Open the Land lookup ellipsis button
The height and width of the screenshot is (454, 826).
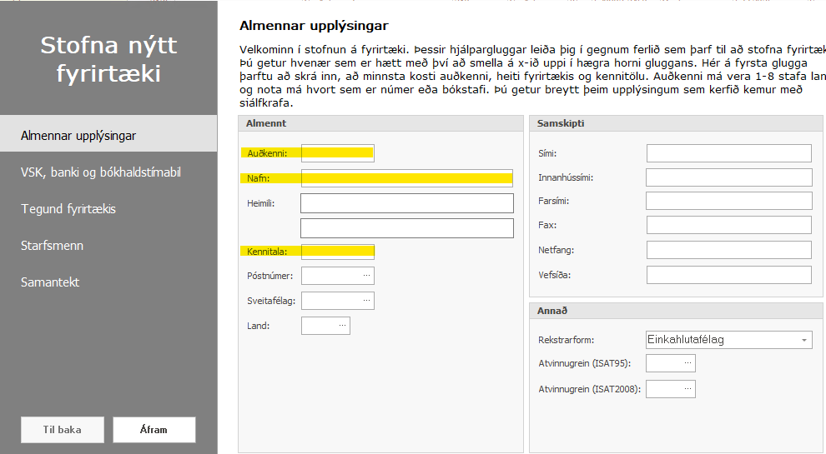[341, 326]
